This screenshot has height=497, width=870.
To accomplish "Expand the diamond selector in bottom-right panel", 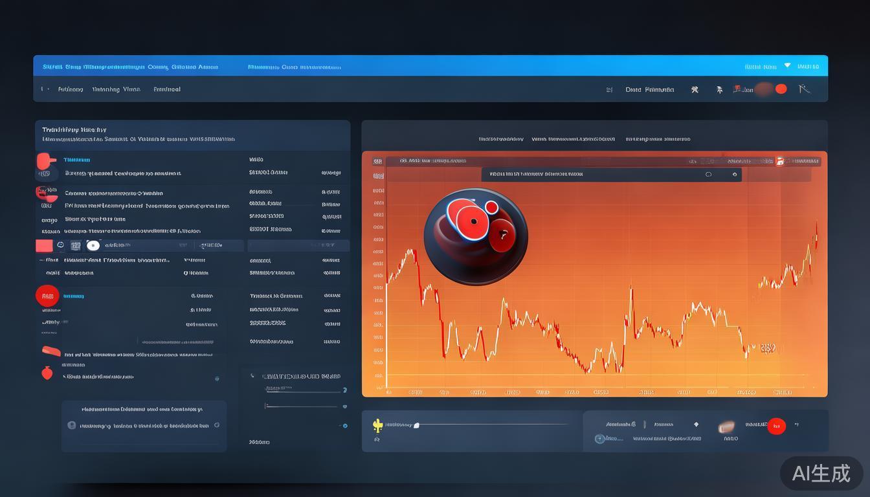I will (696, 425).
